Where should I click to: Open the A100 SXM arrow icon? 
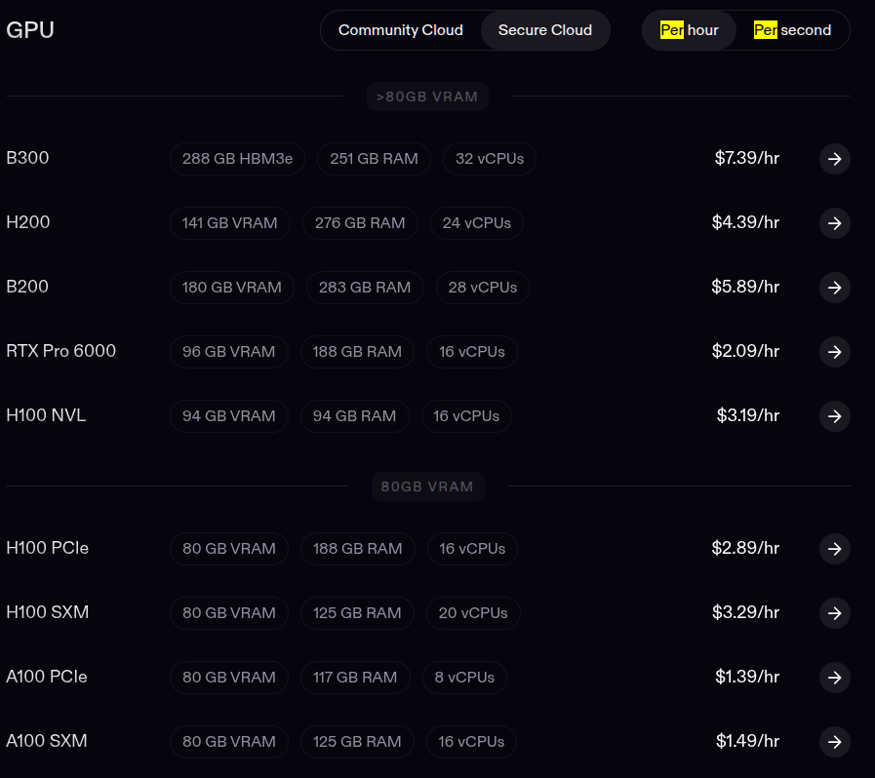pyautogui.click(x=834, y=742)
